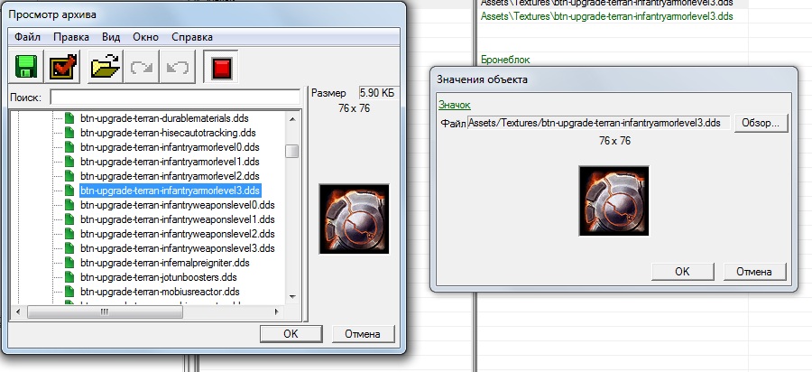Click the Поиск search field
This screenshot has height=372, width=812.
click(175, 97)
